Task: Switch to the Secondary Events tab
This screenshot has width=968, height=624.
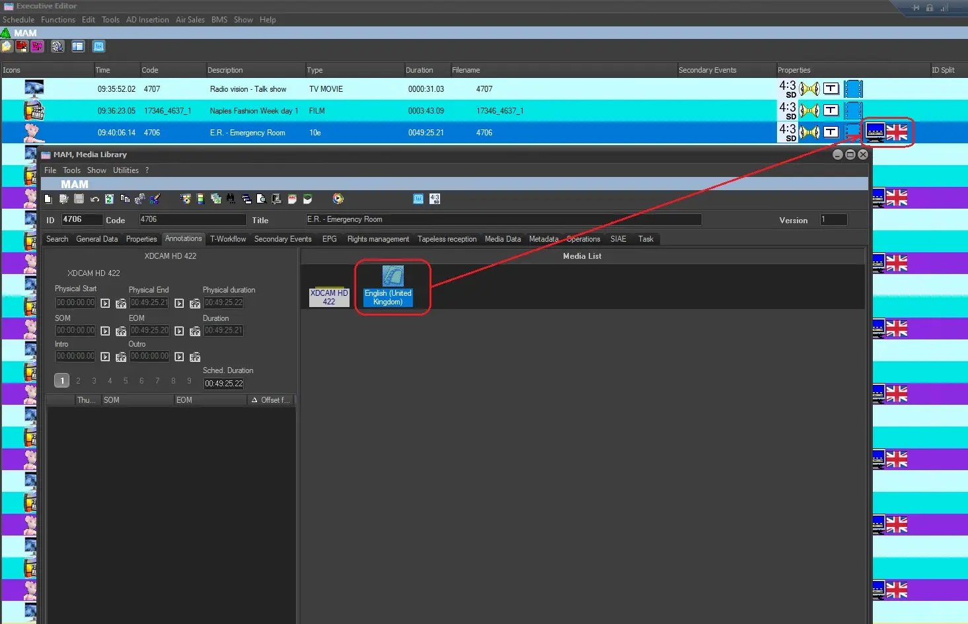Action: point(282,239)
